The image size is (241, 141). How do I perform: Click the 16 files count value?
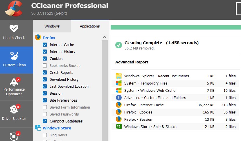coord(229,90)
